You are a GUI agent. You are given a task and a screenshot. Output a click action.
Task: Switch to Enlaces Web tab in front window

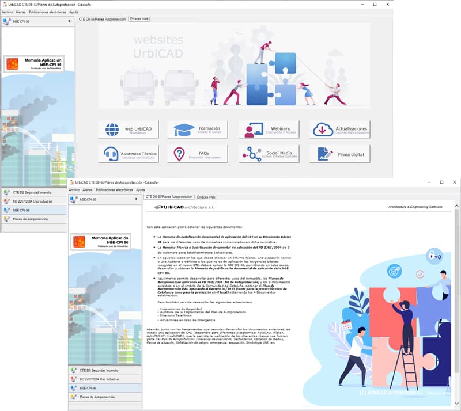click(x=206, y=197)
